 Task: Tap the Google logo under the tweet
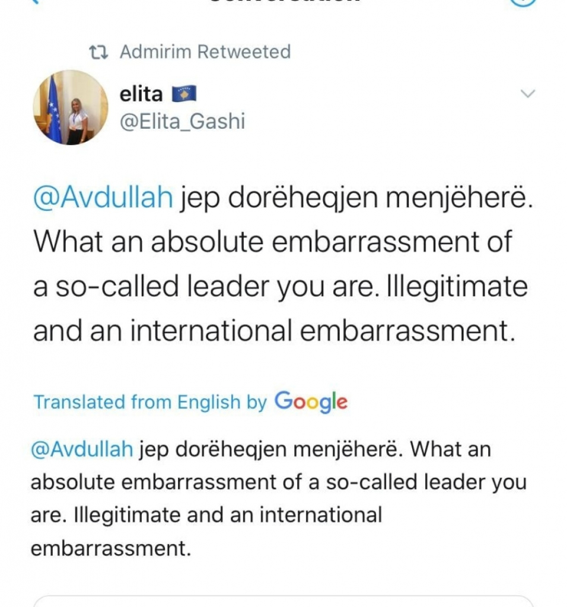[x=311, y=402]
